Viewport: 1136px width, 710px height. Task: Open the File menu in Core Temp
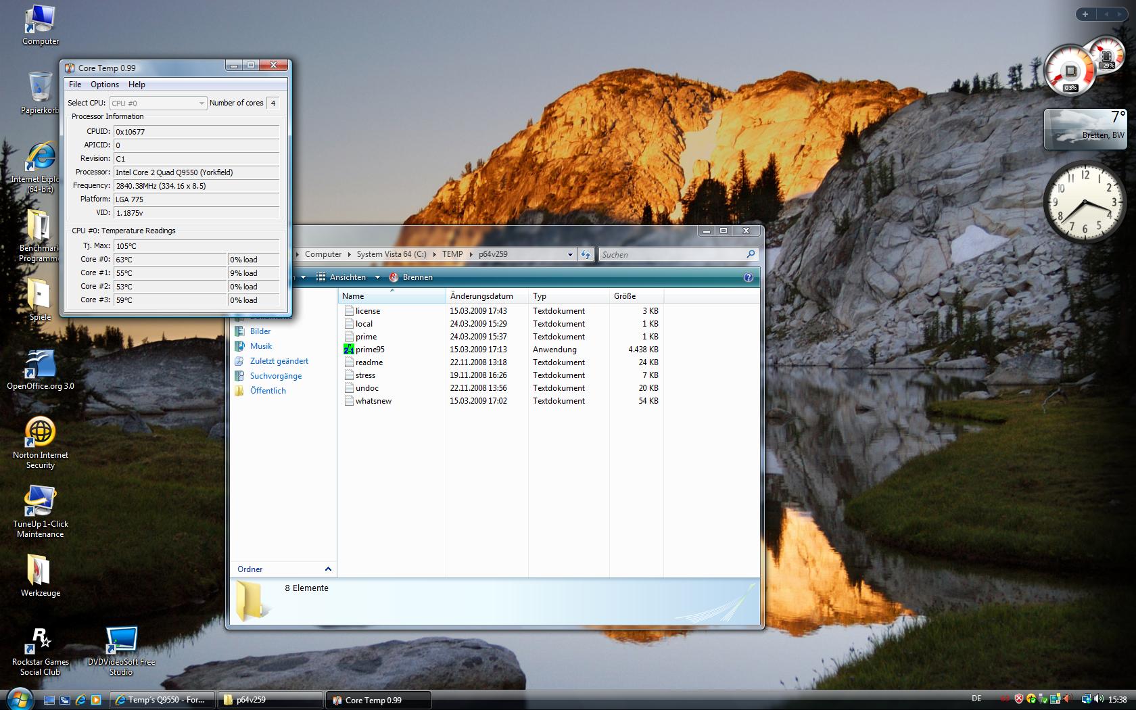(75, 85)
